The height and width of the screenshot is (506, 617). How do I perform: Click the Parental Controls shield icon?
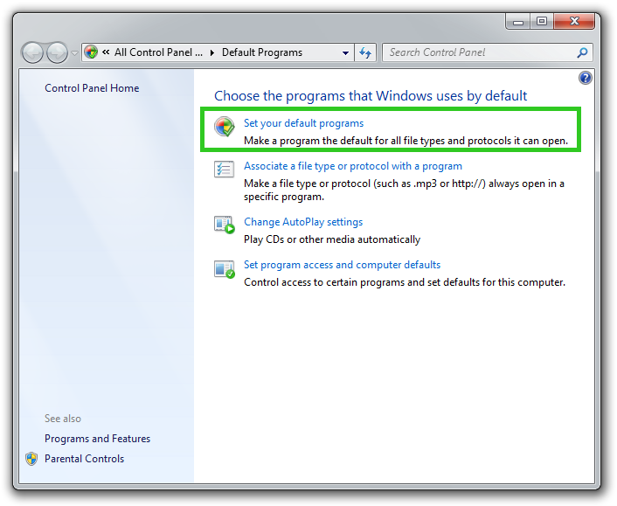(x=31, y=459)
